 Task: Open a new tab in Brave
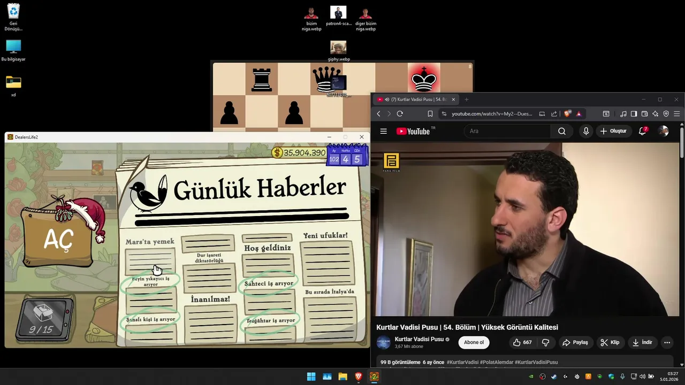pyautogui.click(x=466, y=99)
